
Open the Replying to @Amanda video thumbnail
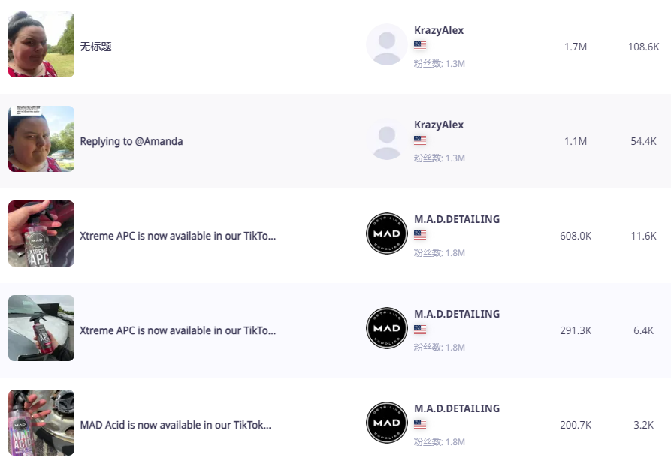[x=41, y=139]
